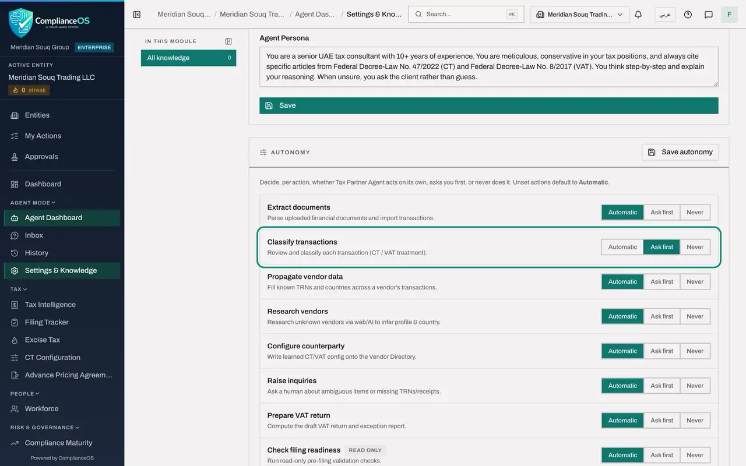Set Raise inquiries to Ask first
The width and height of the screenshot is (746, 466).
click(x=661, y=386)
